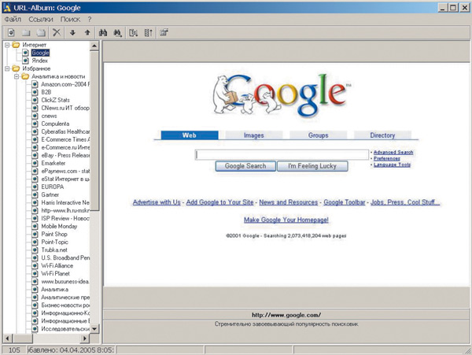The image size is (472, 355).
Task: Click the tree scroll down arrow
Action: pos(94,328)
